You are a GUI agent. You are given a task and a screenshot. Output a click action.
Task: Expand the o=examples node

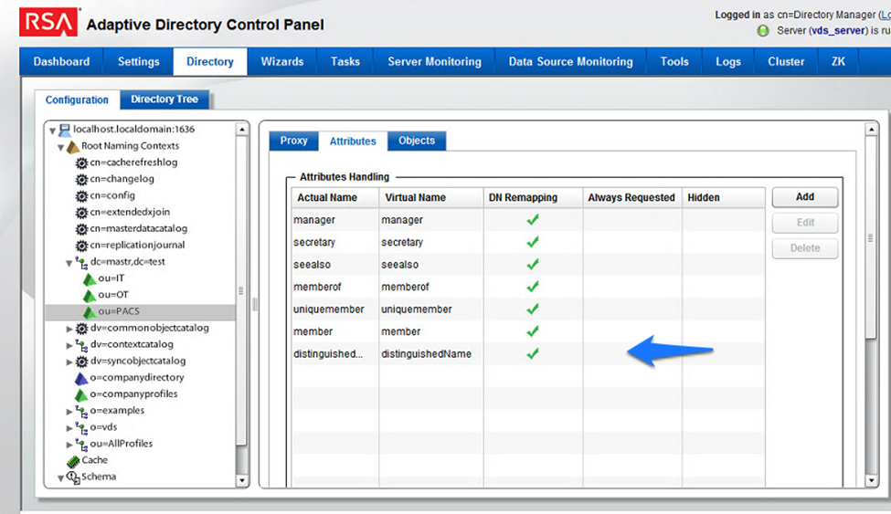tap(69, 411)
